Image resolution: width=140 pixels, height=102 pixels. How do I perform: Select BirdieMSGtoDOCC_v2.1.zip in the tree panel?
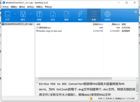click(x=19, y=24)
